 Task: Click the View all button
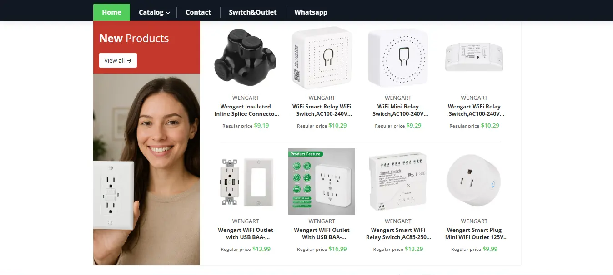click(x=118, y=60)
